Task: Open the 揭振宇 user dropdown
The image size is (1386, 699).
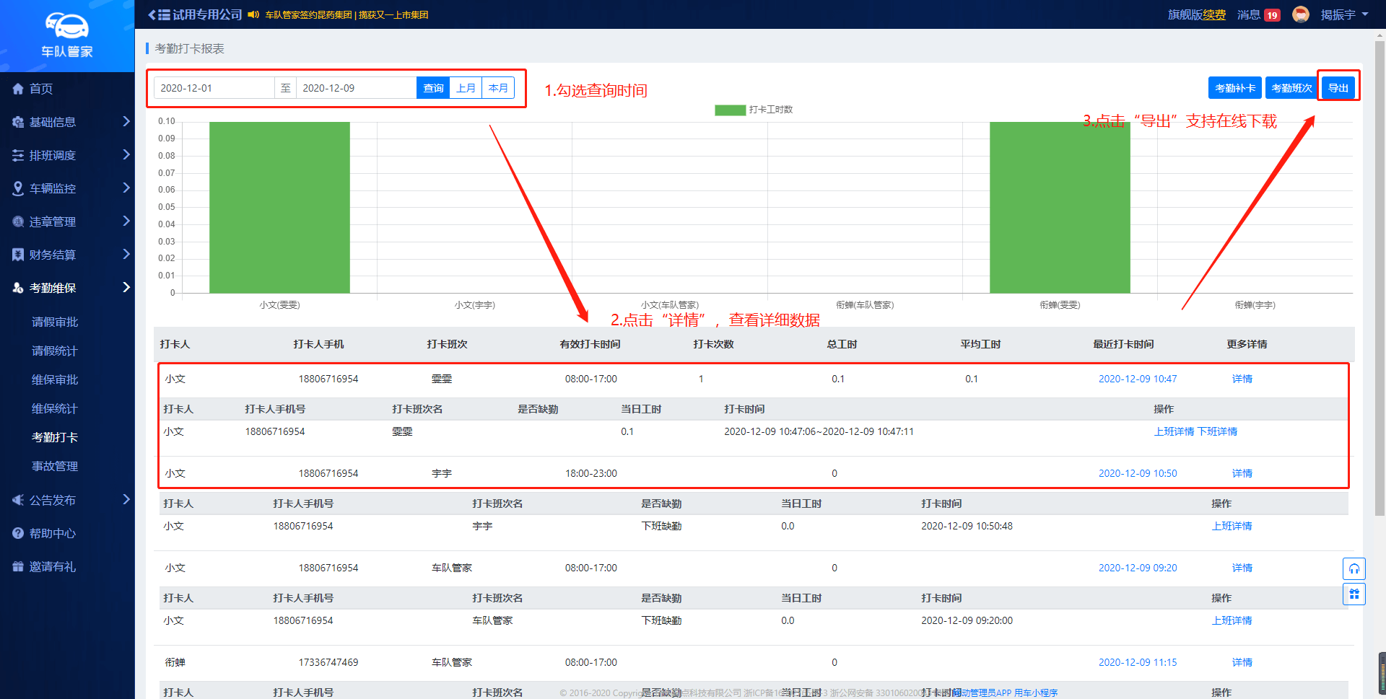Action: pyautogui.click(x=1344, y=14)
